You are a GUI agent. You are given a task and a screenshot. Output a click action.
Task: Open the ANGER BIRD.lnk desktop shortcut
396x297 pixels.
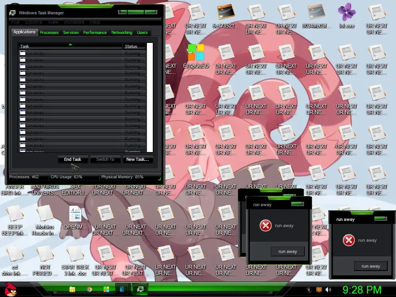click(15, 189)
